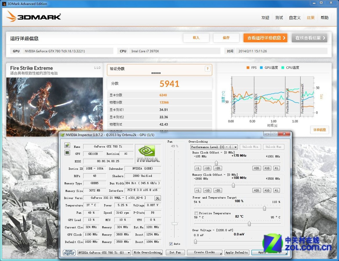Open the Create Clocks dropdown button
This screenshot has height=261, width=339.
tap(204, 252)
